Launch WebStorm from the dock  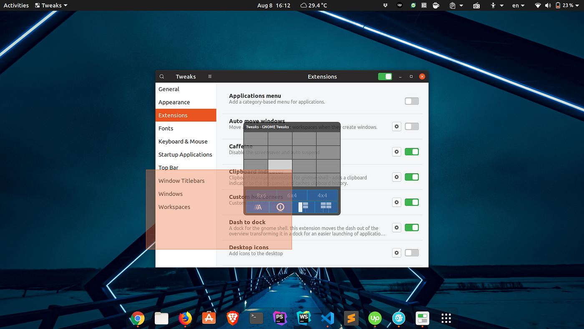[303, 318]
